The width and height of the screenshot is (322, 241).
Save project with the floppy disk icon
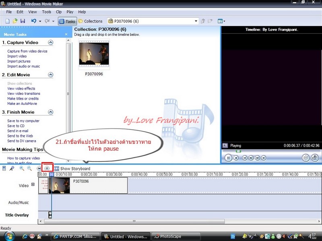tap(23, 21)
